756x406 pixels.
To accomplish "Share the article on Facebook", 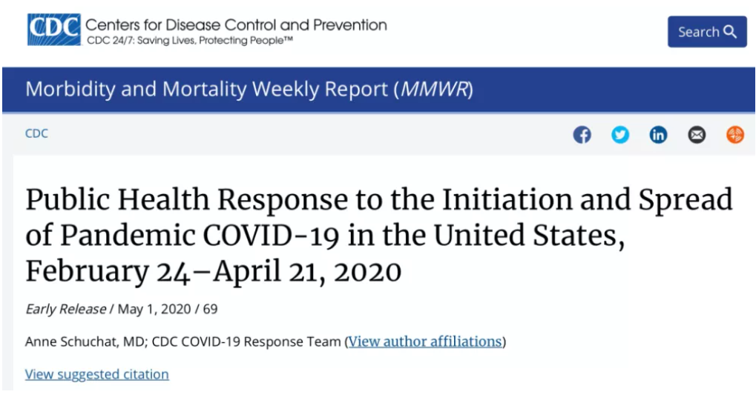I will [x=582, y=135].
